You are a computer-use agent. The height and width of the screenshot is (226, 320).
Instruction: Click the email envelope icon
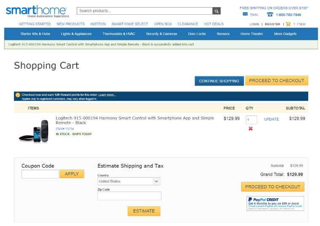(245, 14)
